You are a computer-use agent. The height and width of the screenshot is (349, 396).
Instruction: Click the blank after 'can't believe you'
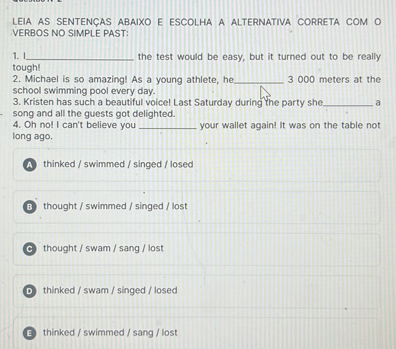168,126
